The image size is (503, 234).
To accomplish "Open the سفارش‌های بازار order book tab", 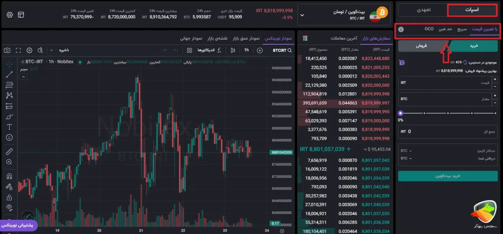I will pos(376,38).
